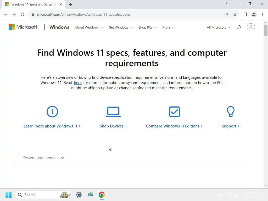
Task: Expand the About Windows menu
Action: (89, 27)
